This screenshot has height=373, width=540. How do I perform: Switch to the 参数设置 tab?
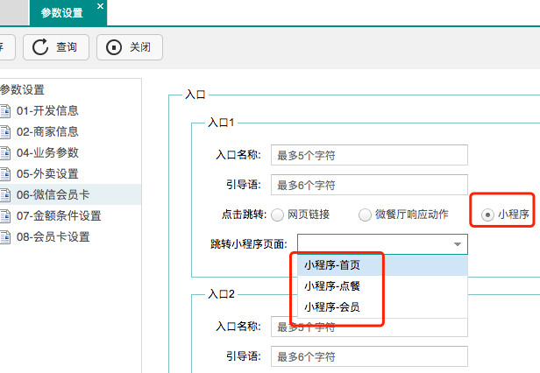coord(63,12)
